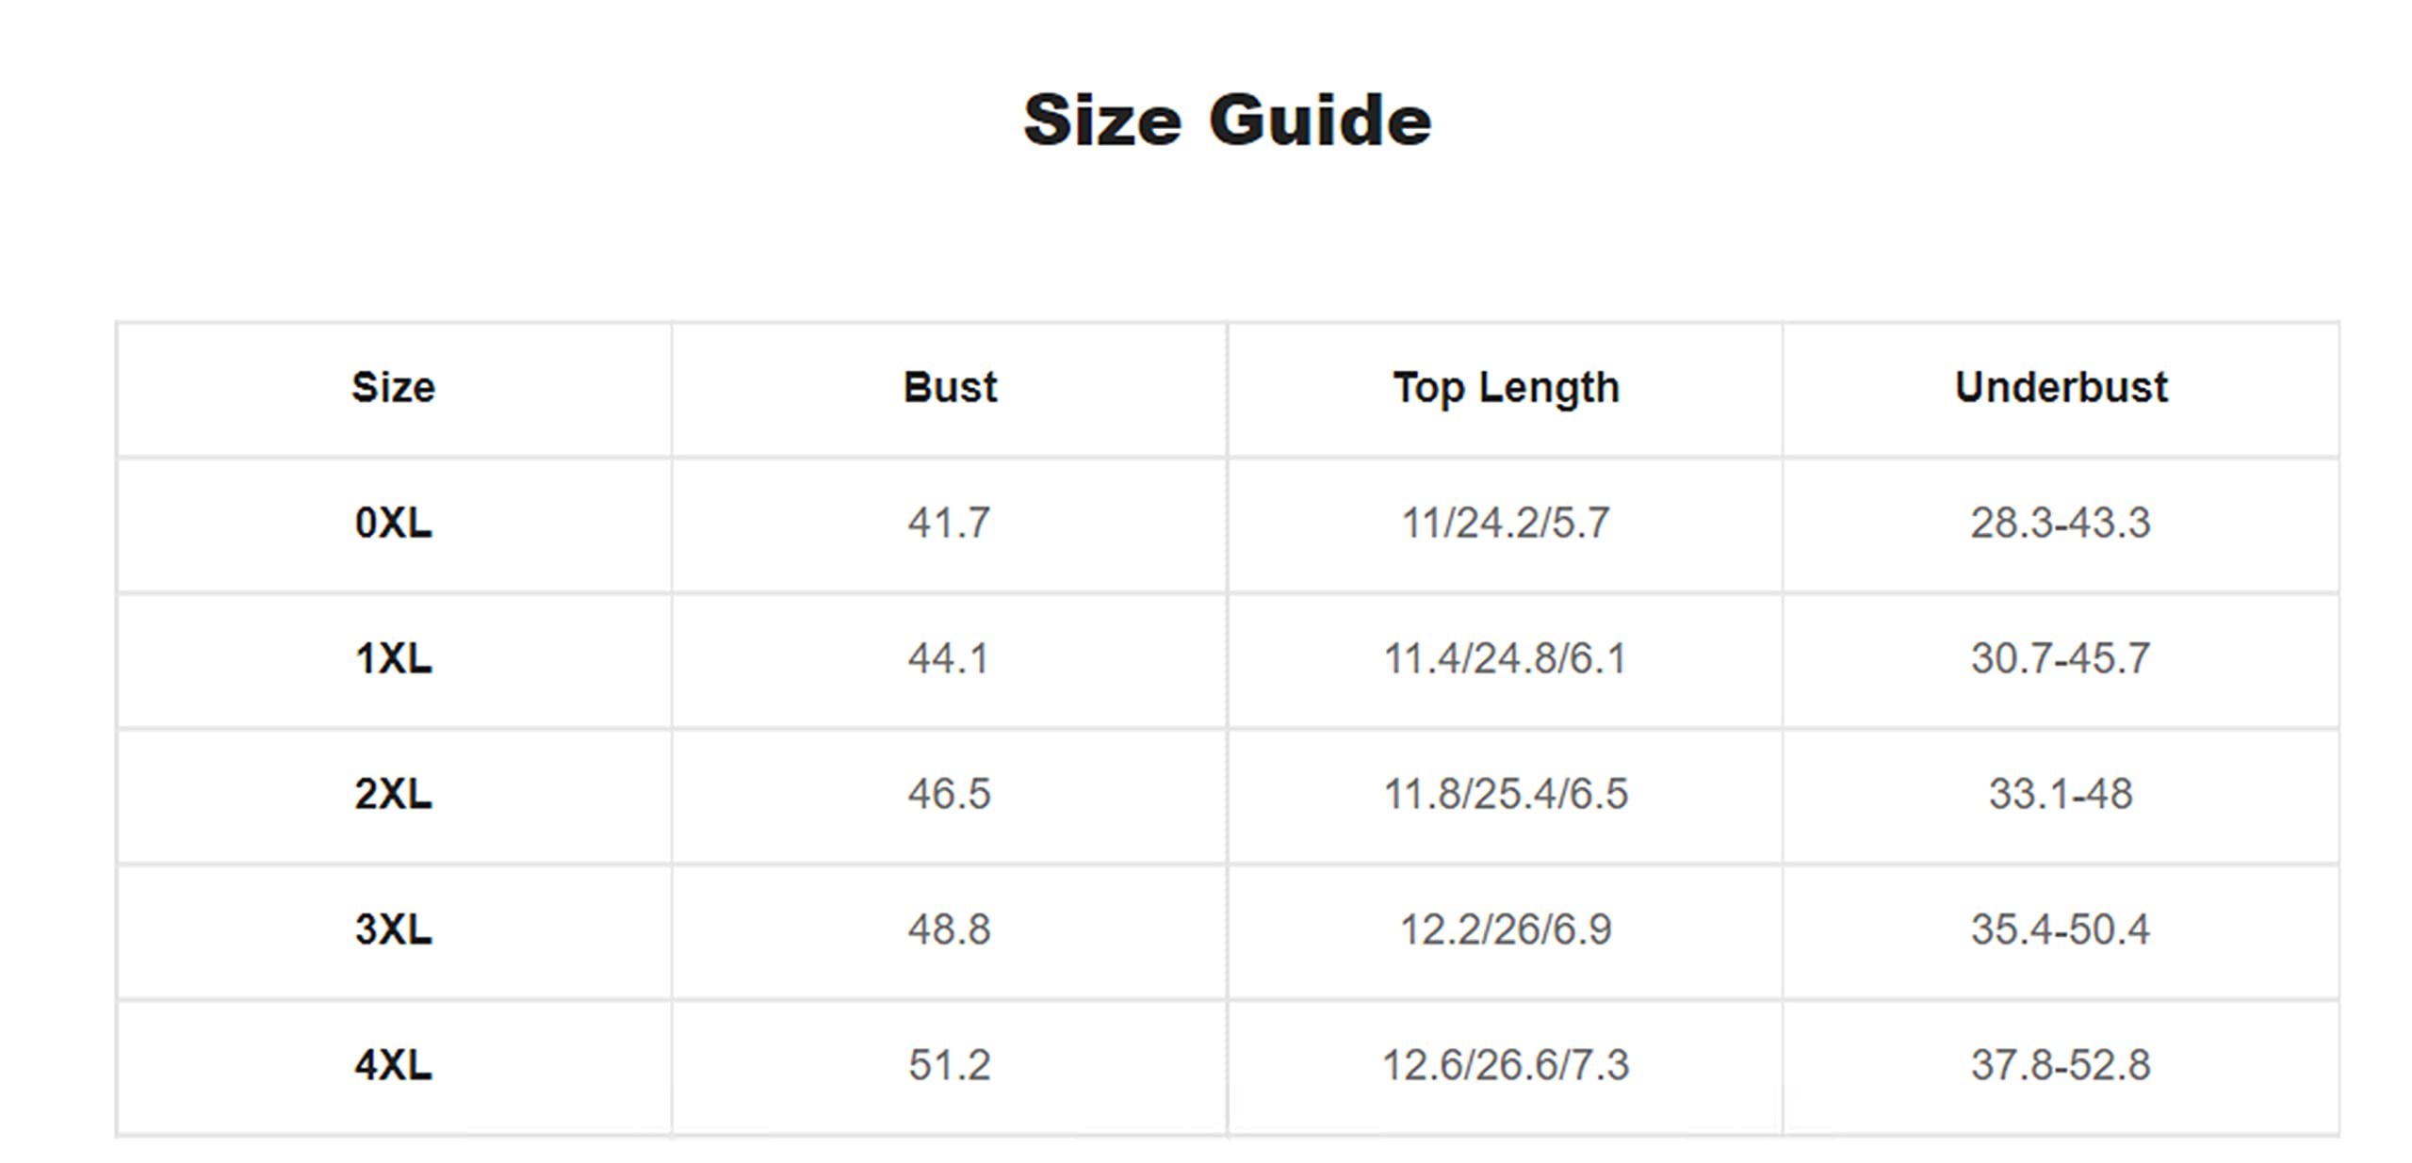Click the 4XL size row label
2412x1163 pixels.
393,1065
